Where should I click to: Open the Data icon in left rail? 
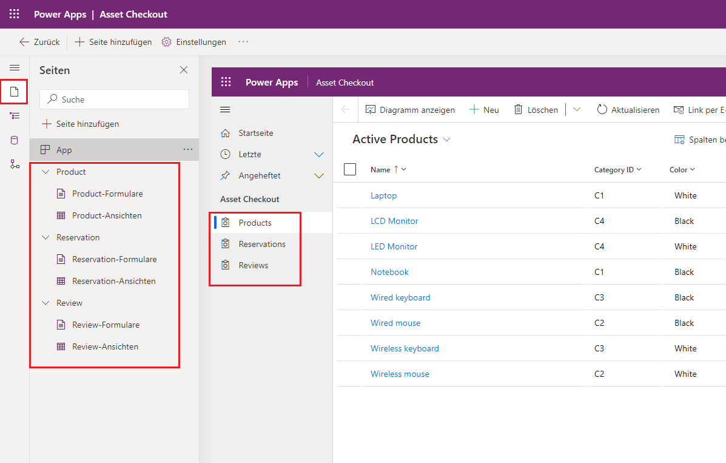point(15,140)
